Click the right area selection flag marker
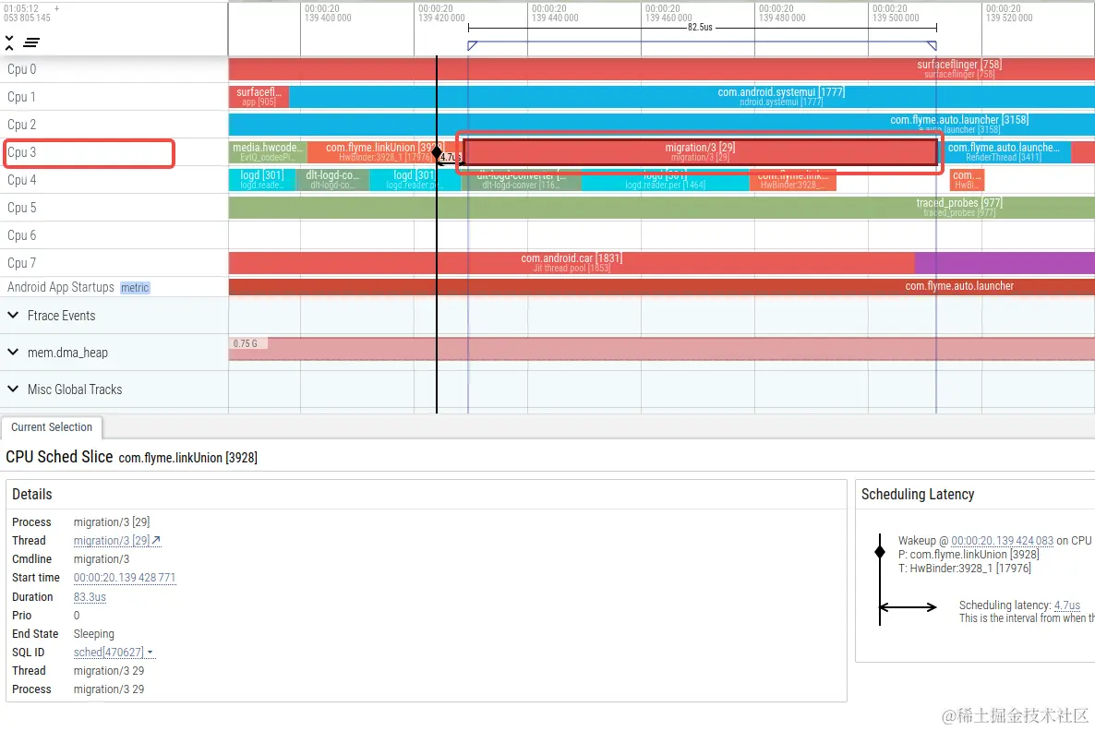This screenshot has height=731, width=1095. point(932,46)
